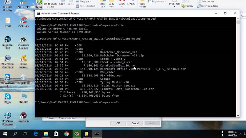The height and width of the screenshot is (138, 246).
Task: Click the '12 items' status bar text
Action: pos(50,118)
